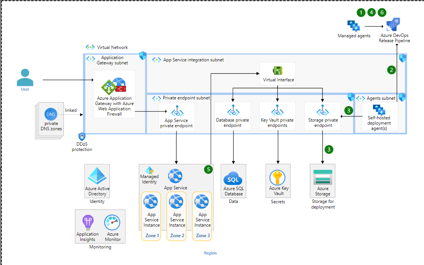Click the DDoS protection shield icon
Screen dimensions: 424x265
tap(81, 137)
